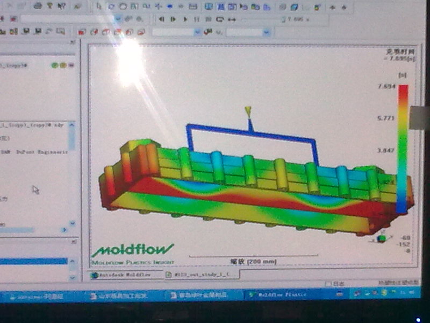
Task: Switch to the #123_out_study document tab
Action: click(198, 275)
